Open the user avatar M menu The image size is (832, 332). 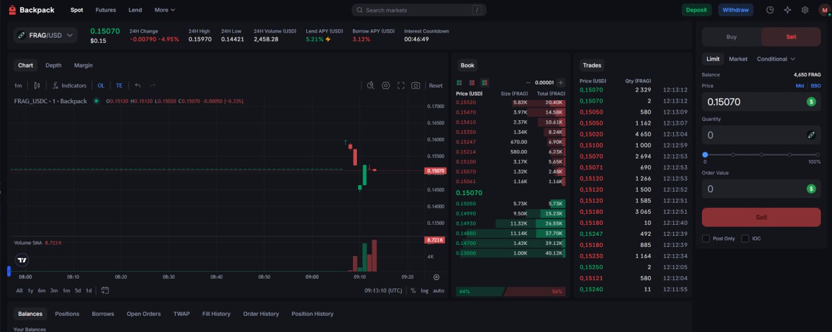tap(824, 10)
